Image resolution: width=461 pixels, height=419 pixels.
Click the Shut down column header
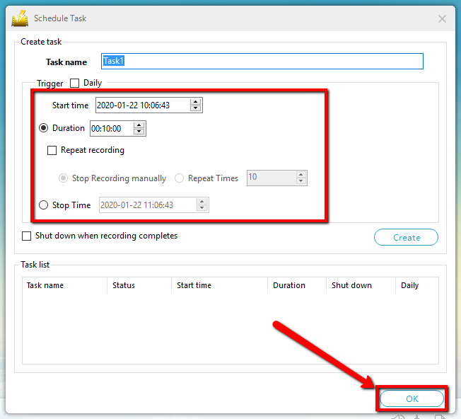tap(351, 285)
